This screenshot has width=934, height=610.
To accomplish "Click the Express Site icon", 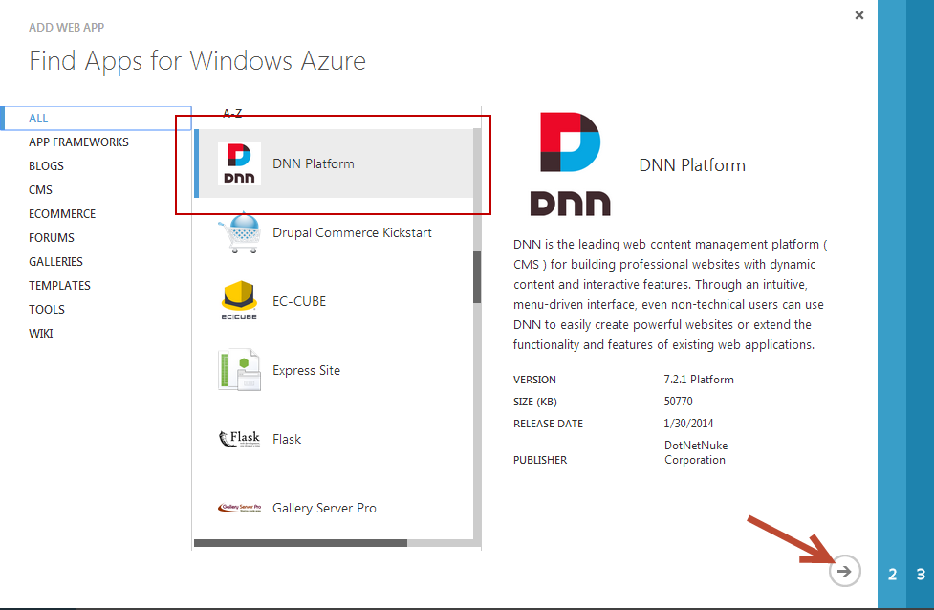I will (239, 370).
